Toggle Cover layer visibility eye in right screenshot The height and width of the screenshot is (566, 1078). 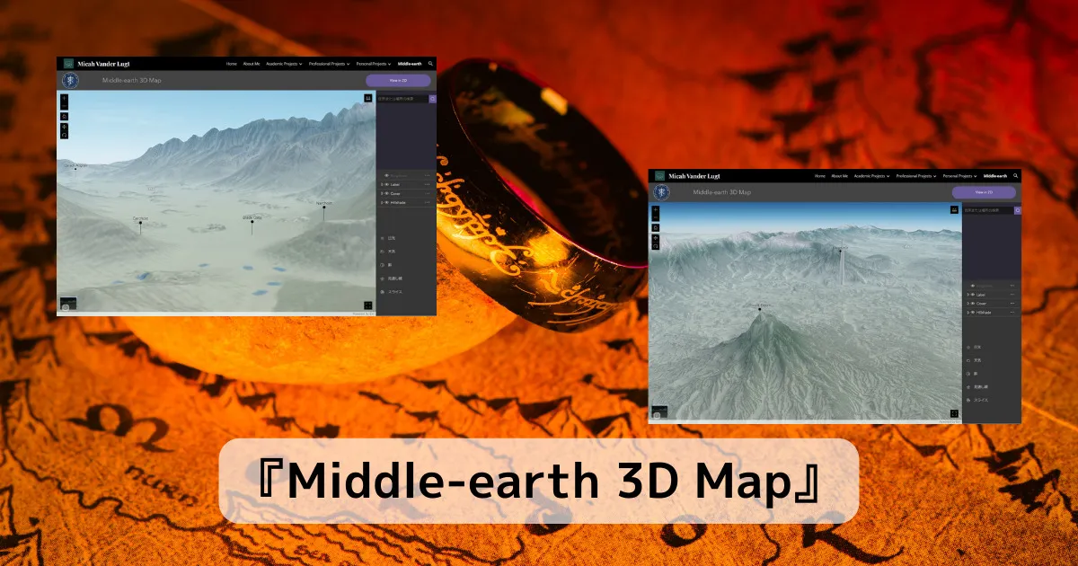973,304
